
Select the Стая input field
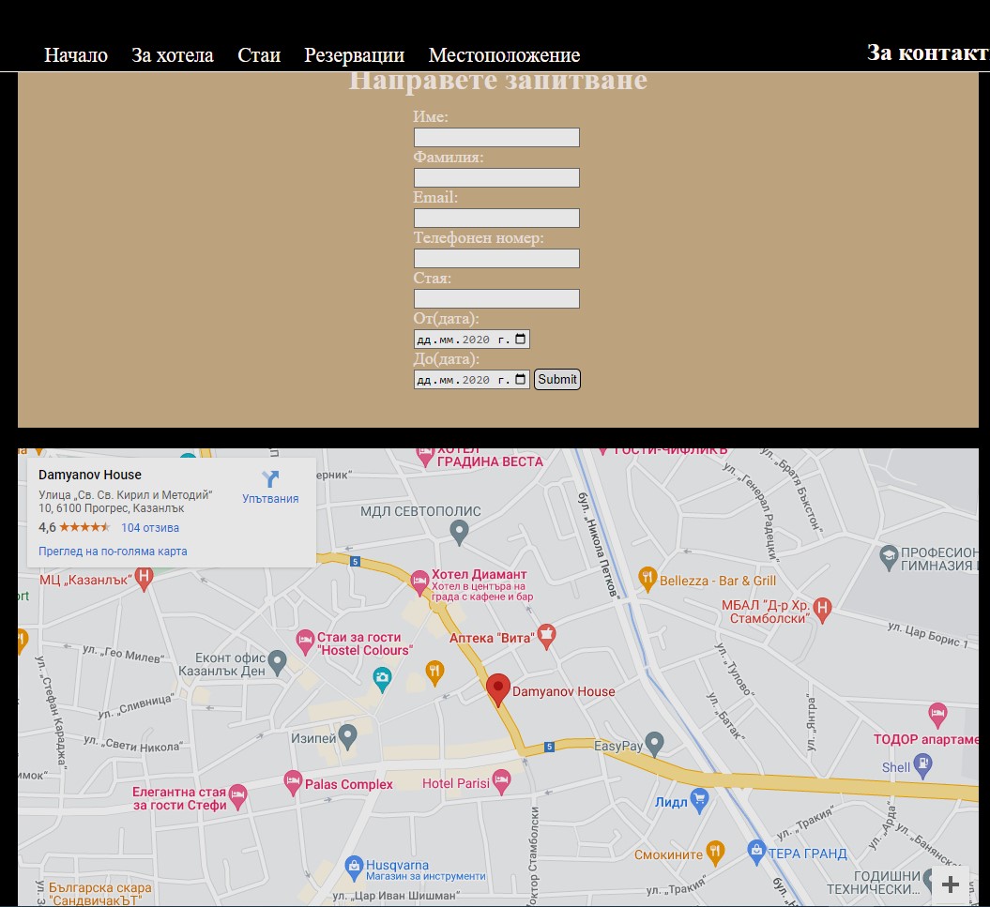coord(496,298)
